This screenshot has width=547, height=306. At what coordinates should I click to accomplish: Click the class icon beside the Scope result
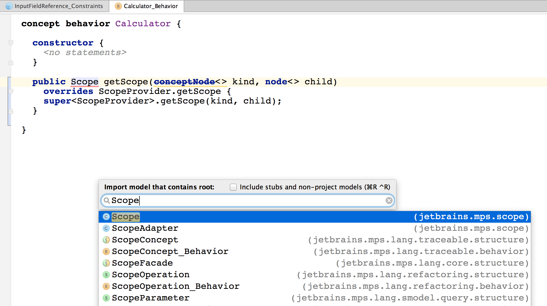click(106, 217)
